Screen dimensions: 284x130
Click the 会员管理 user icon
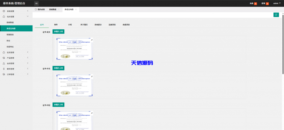coord(4,63)
